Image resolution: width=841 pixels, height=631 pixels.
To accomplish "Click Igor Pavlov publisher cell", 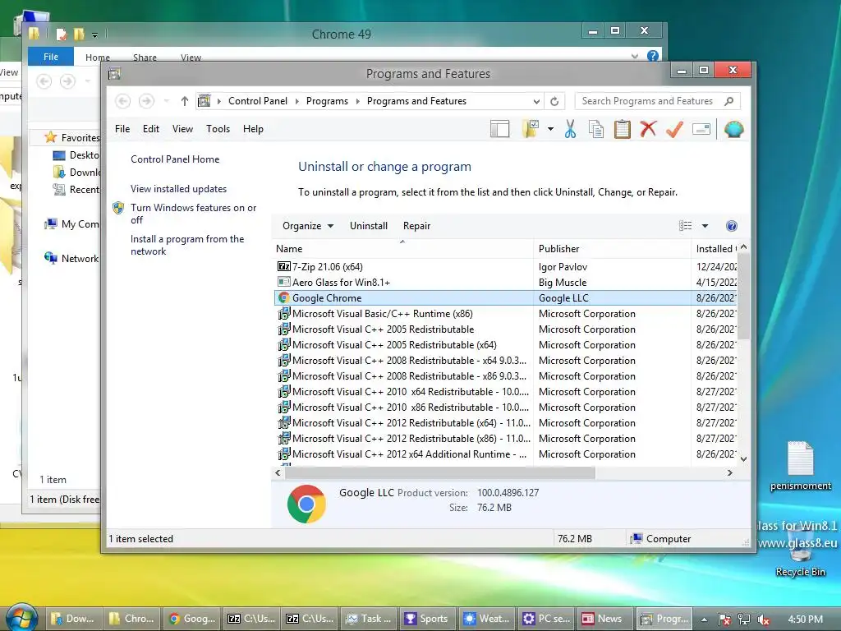I will pos(563,267).
